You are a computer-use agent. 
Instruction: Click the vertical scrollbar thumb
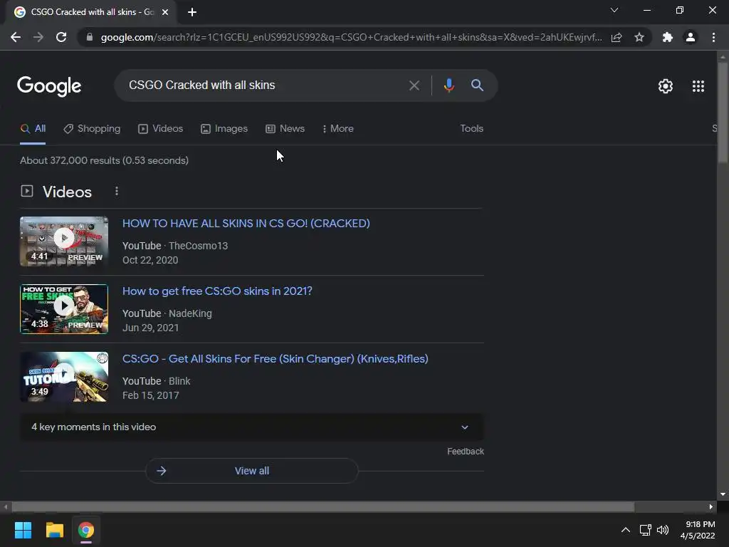tap(723, 112)
